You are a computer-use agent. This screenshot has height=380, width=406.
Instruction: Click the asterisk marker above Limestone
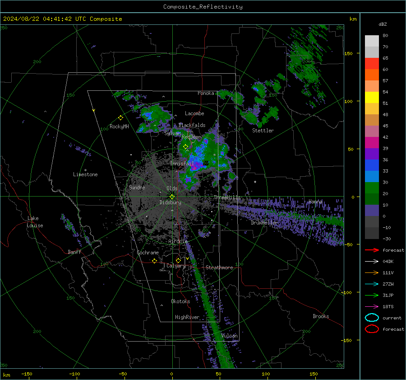[x=85, y=170]
